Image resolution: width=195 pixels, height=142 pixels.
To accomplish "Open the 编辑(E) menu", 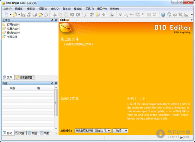I will (x=19, y=9).
